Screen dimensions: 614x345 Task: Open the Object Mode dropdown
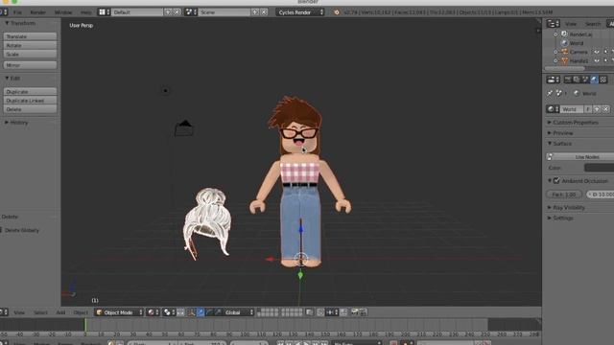point(119,312)
